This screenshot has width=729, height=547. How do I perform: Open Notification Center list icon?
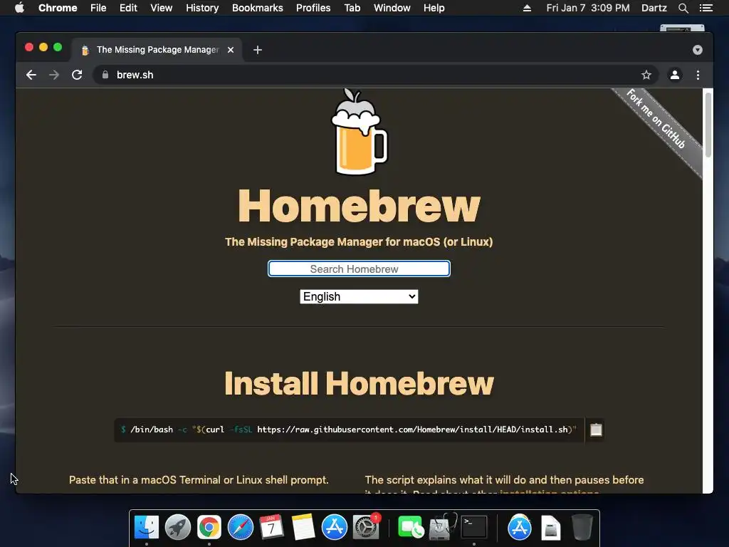coord(706,8)
